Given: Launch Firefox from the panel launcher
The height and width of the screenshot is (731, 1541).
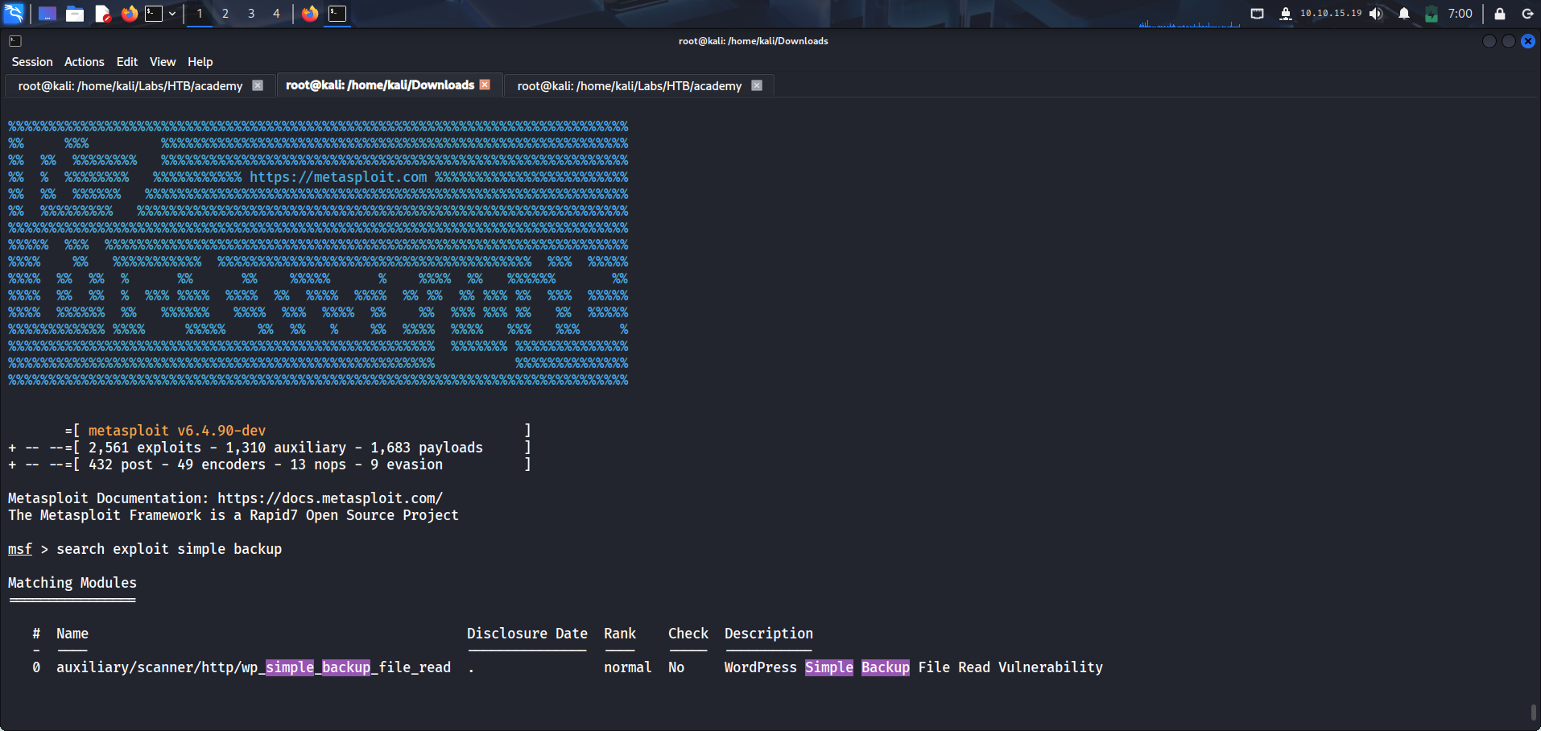Looking at the screenshot, I should pos(129,14).
